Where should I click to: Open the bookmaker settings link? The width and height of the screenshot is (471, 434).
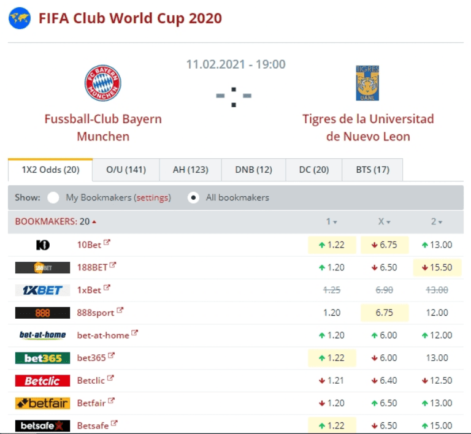tap(153, 198)
